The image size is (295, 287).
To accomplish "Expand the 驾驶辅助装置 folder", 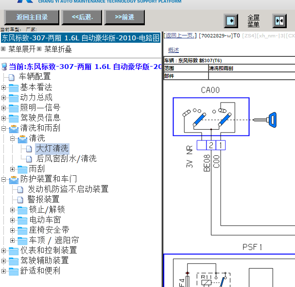I will [x=3, y=261].
